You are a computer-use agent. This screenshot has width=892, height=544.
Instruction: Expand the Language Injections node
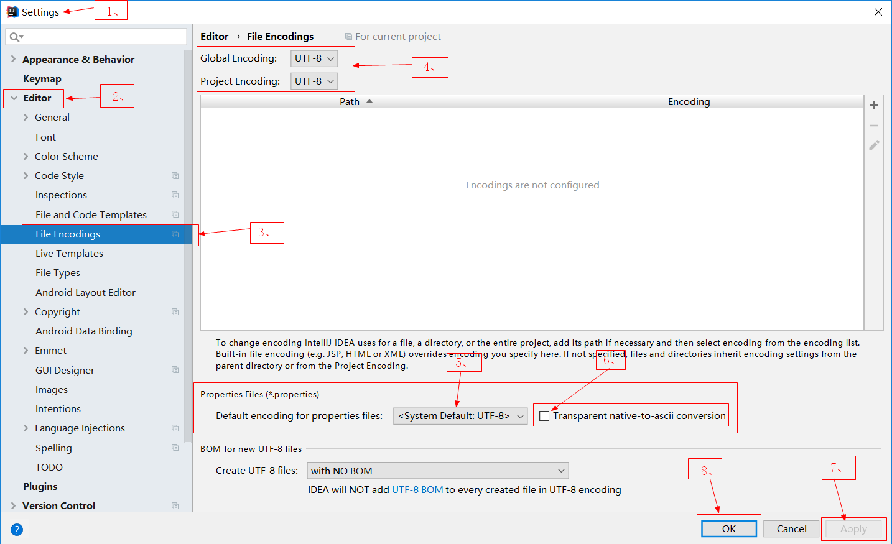click(26, 428)
